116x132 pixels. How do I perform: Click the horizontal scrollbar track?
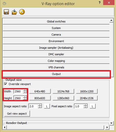[x=55, y=127]
